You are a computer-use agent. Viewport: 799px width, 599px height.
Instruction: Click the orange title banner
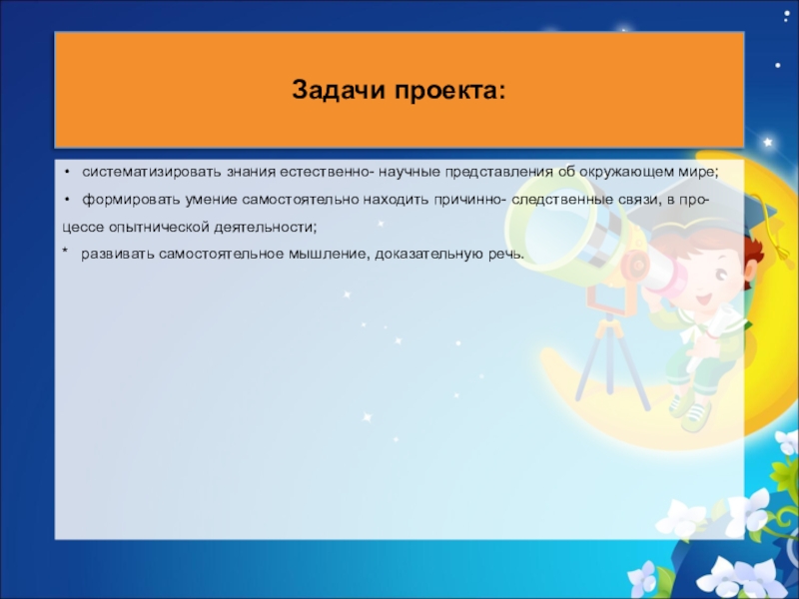tap(399, 90)
